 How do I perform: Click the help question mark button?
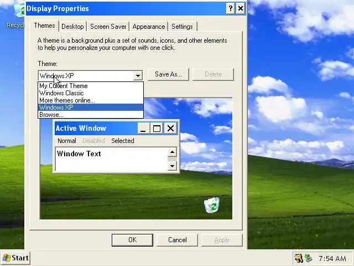pyautogui.click(x=230, y=9)
